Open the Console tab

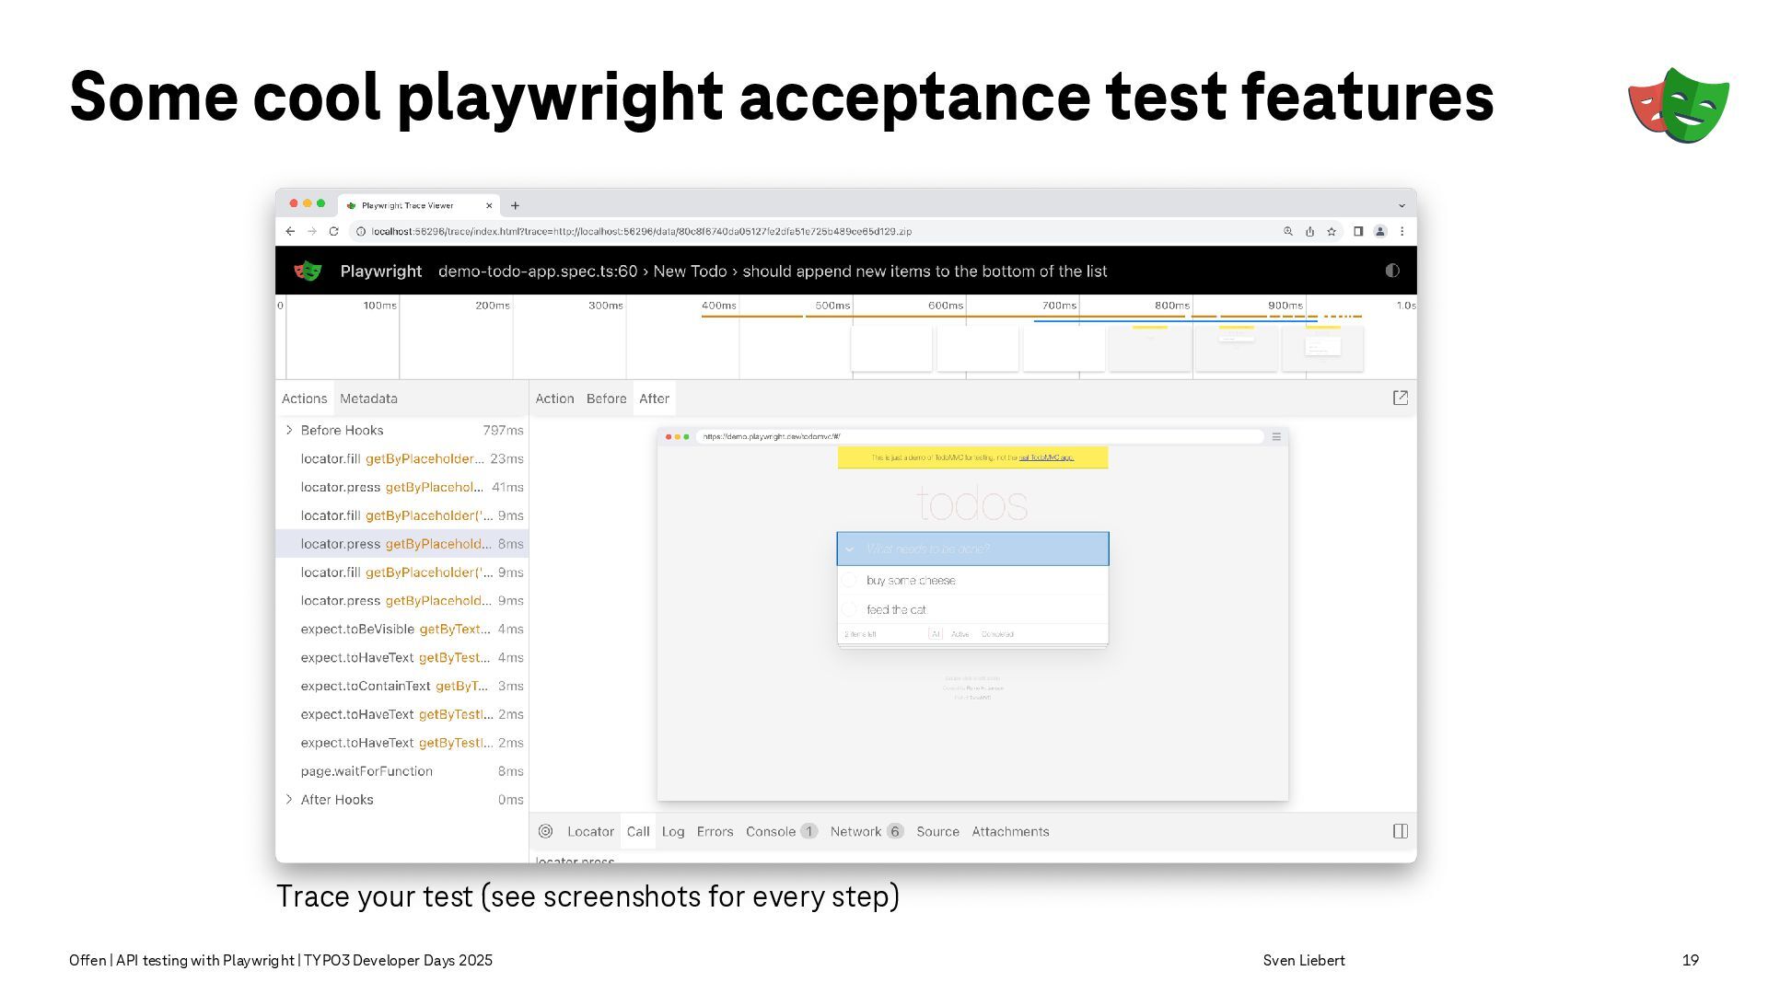(781, 831)
